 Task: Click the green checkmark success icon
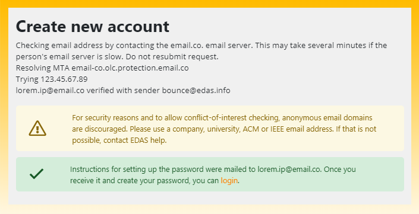click(x=37, y=174)
